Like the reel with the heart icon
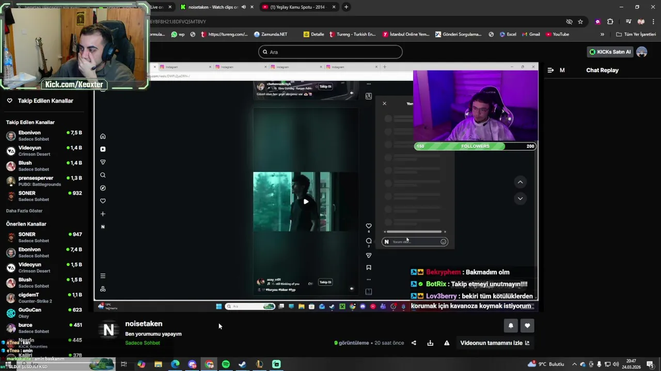Screen dimensions: 661x371 click(368, 226)
